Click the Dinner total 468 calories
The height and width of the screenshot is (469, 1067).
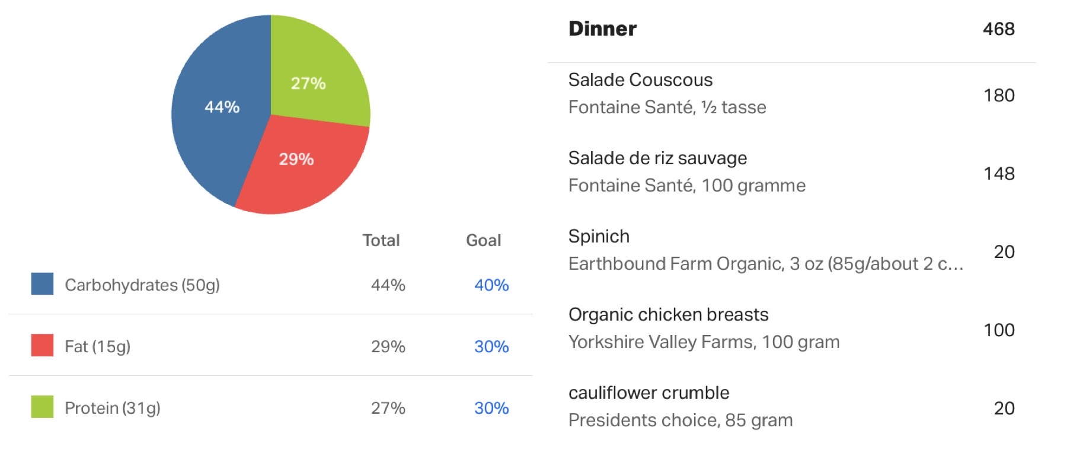coord(999,29)
